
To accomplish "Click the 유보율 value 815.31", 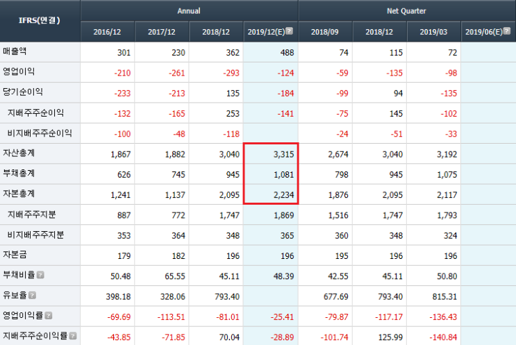I will [x=444, y=296].
